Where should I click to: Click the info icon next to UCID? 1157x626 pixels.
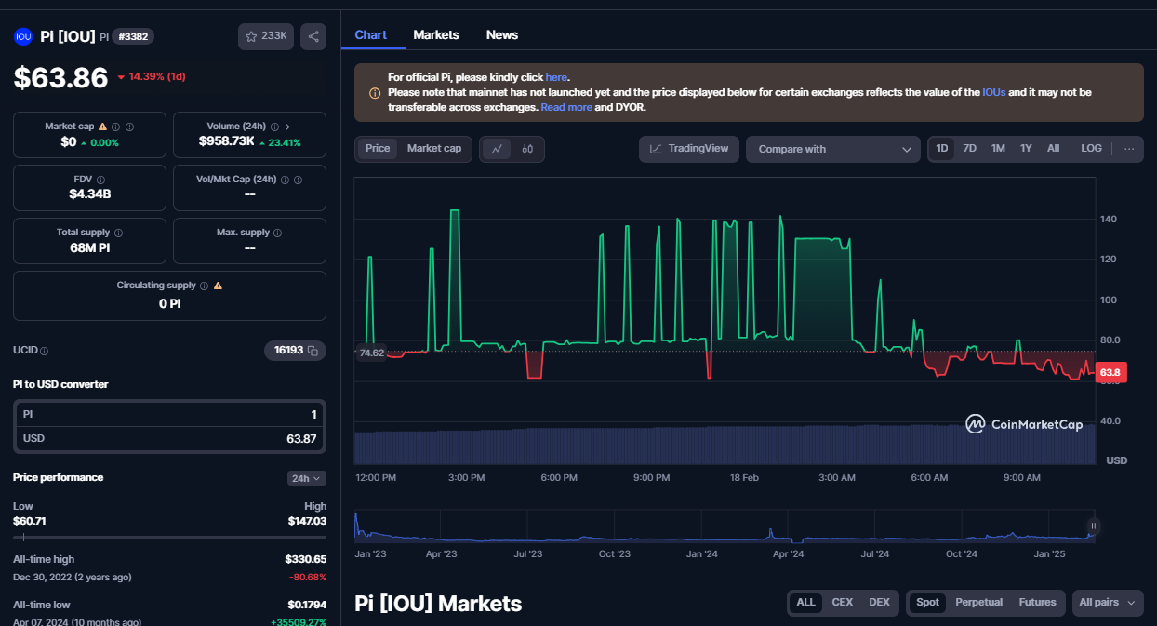pos(44,351)
